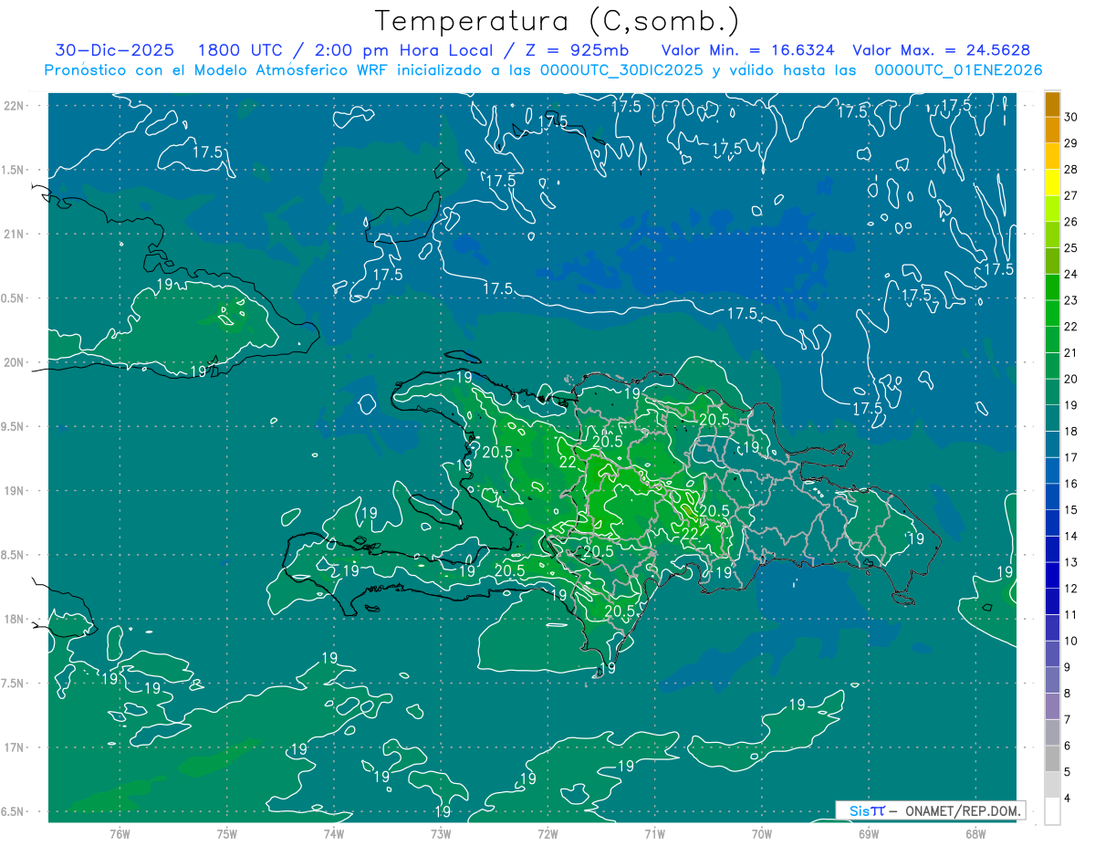The width and height of the screenshot is (1095, 846).
Task: Click the legend value '18'
Action: (x=1072, y=432)
